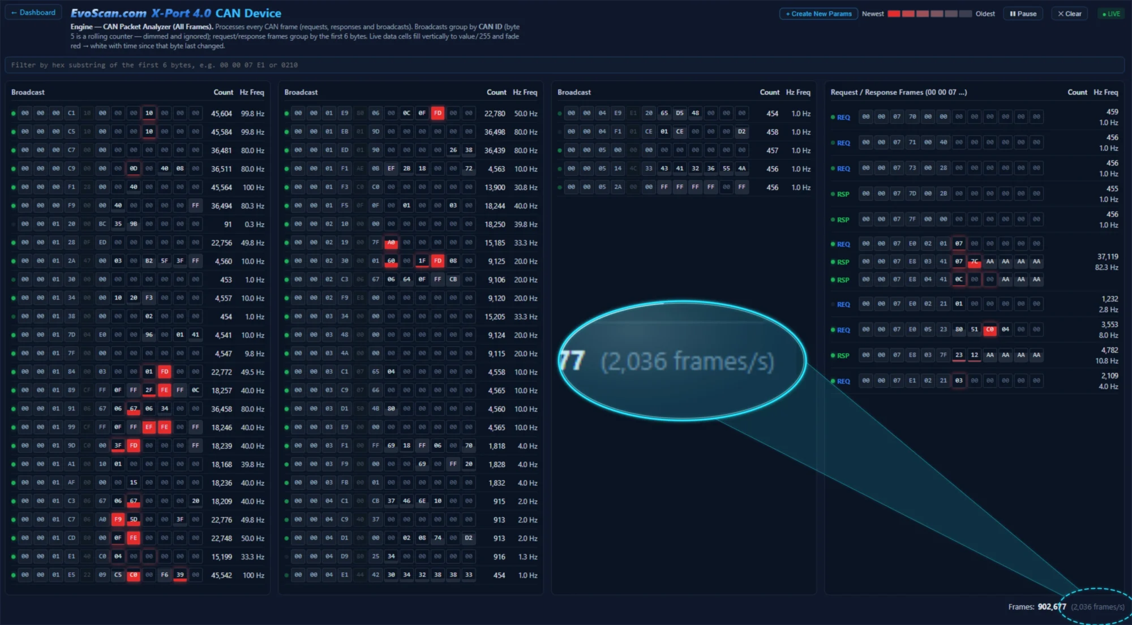
Task: Sort first Broadcast panel by Count header
Action: click(x=223, y=92)
